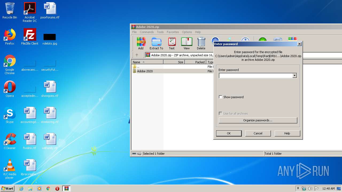
Task: Click the Acrobat Reader DC desktop icon
Action: click(x=30, y=12)
